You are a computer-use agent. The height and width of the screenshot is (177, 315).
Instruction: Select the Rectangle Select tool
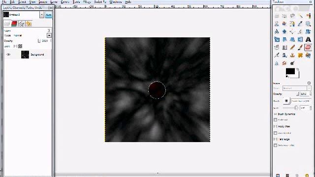tap(277, 16)
